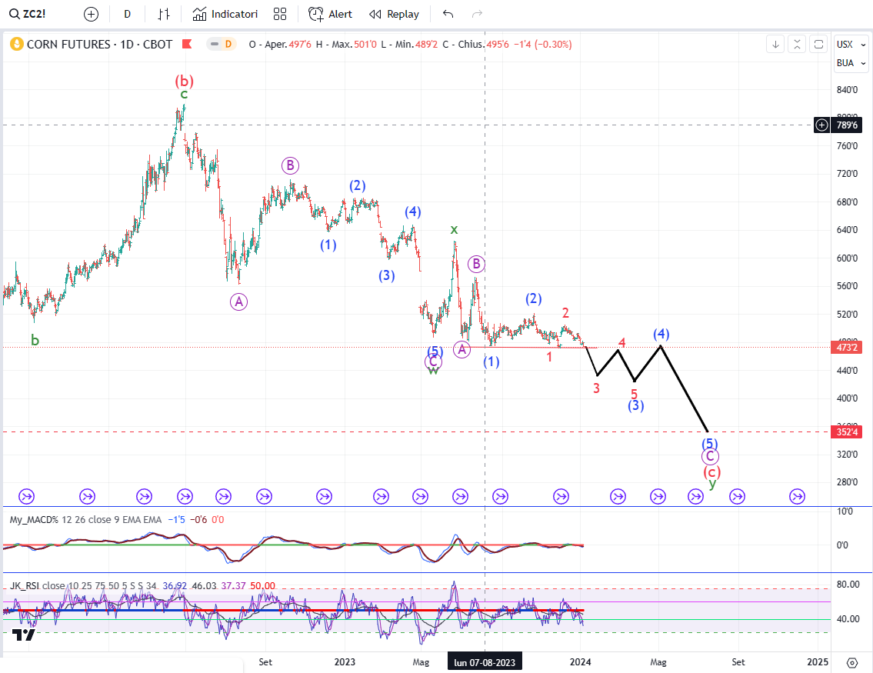This screenshot has width=873, height=673.
Task: Maximize the chart pane
Action: (818, 45)
